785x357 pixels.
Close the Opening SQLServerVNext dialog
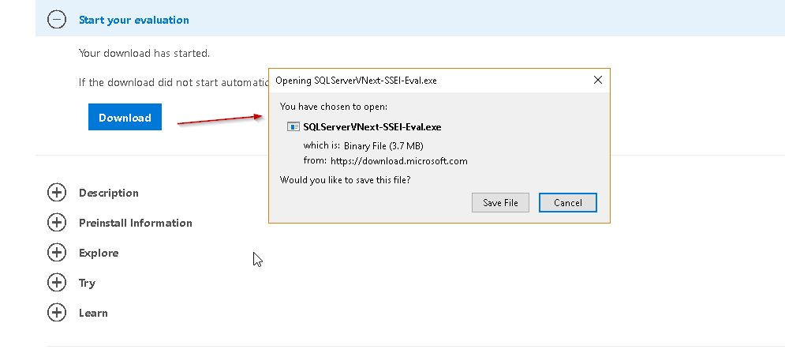(597, 80)
